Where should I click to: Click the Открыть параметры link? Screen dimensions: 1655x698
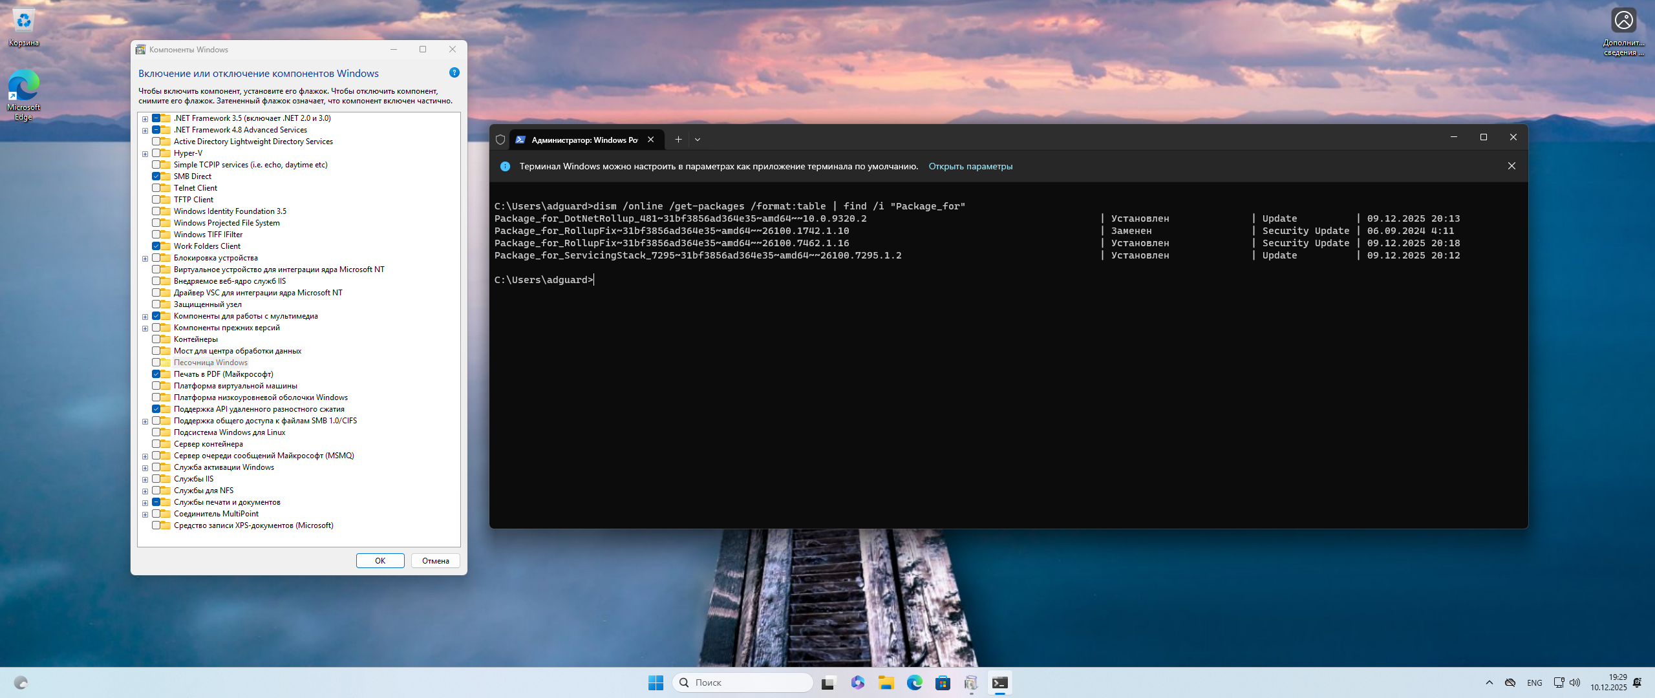point(970,167)
